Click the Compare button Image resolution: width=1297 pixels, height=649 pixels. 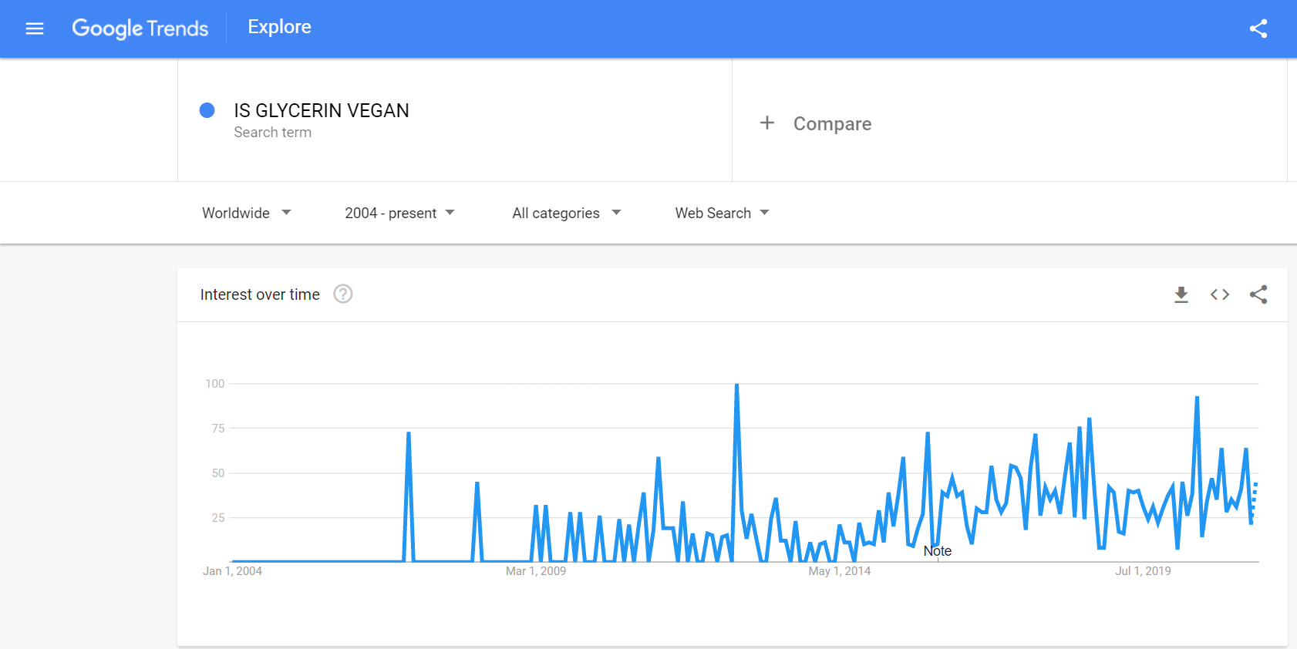pos(815,123)
